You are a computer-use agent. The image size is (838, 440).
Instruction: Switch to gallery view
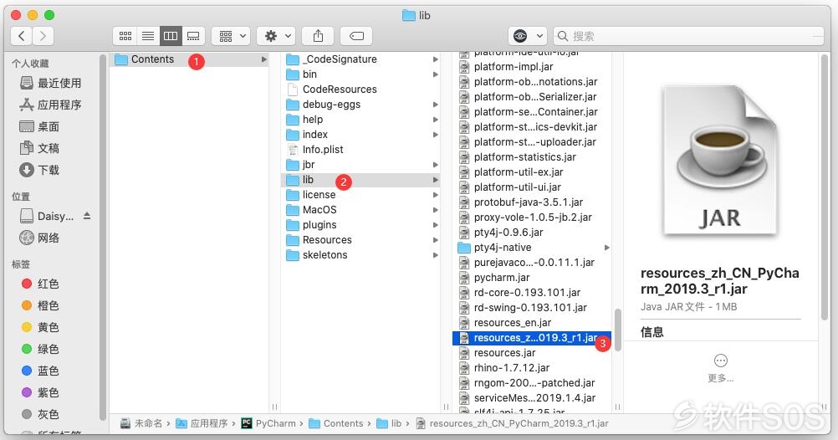(193, 36)
